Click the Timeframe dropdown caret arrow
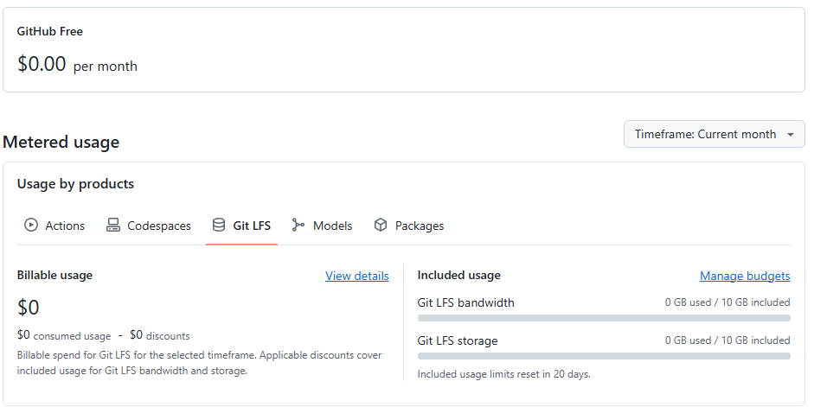Image resolution: width=814 pixels, height=407 pixels. (791, 135)
